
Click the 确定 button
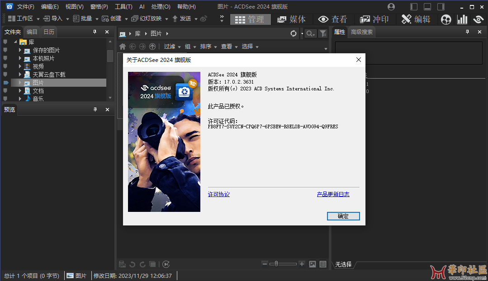point(343,216)
